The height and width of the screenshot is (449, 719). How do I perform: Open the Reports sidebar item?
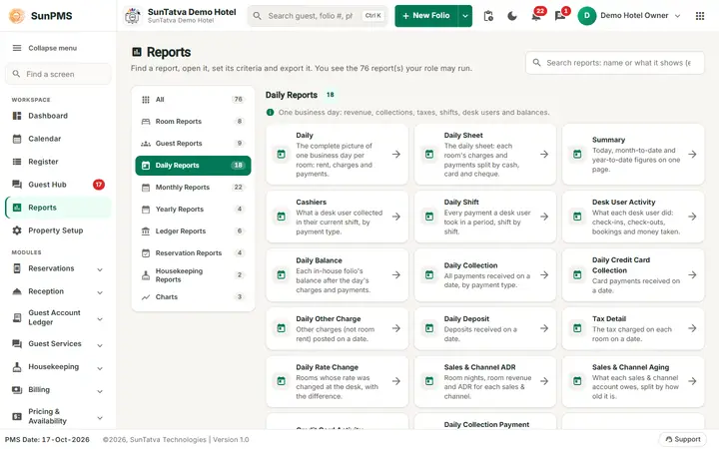click(58, 208)
